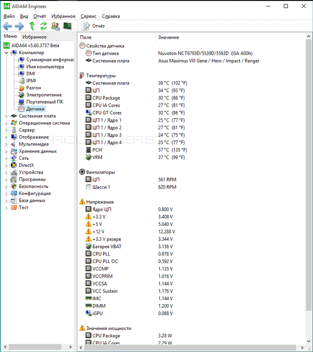Select the Шасси 1 fan row
The width and height of the screenshot is (313, 352).
tap(191, 187)
